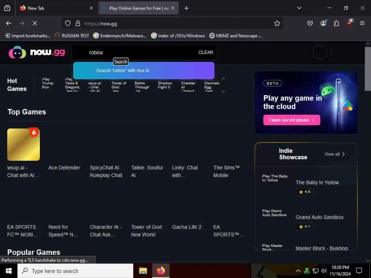Open Tower of God: New World game
The image size is (371, 278).
(147, 231)
